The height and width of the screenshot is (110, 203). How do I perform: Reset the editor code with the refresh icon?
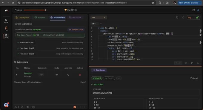click(183, 18)
